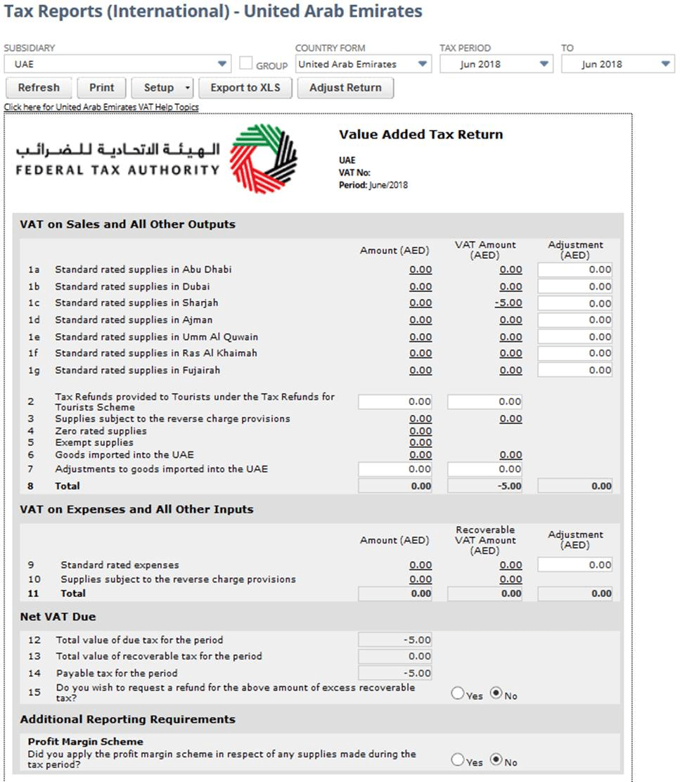Click Payable tax for the period value
680x782 pixels.
(394, 673)
